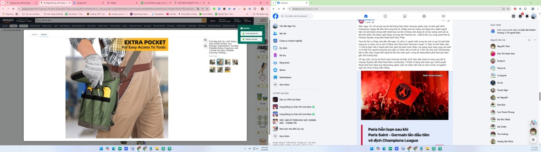
Task: Go back in Facebook browser window
Action: [x=274, y=9]
